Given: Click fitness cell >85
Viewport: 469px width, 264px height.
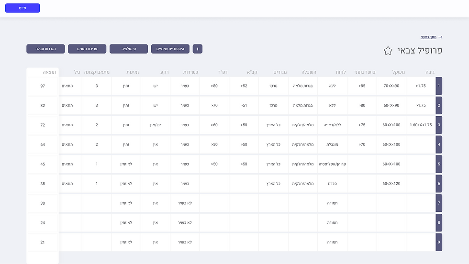Looking at the screenshot, I should [x=362, y=86].
